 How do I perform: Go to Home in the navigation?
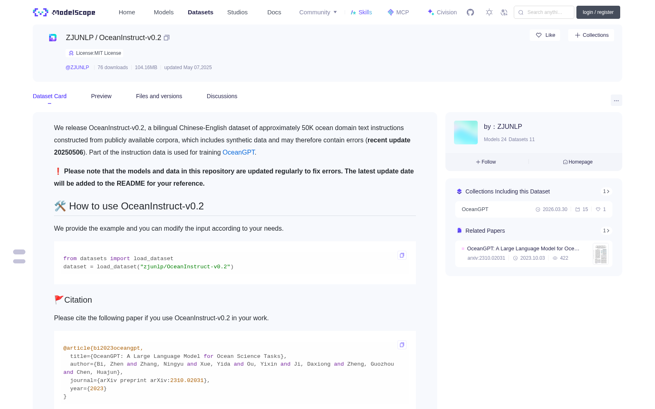pos(127,12)
